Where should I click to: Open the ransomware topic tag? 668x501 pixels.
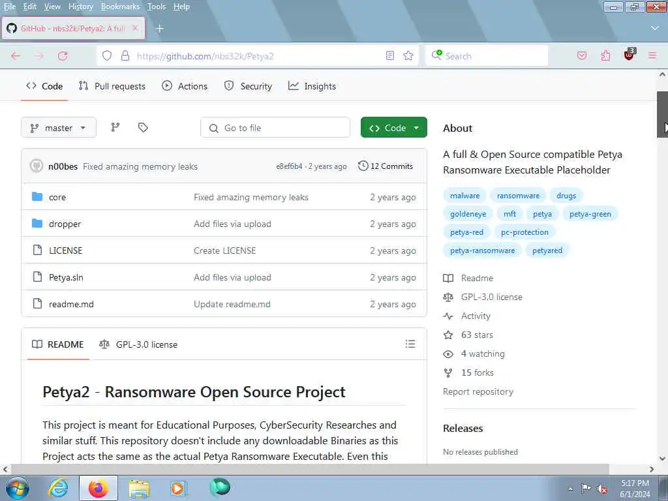click(518, 196)
